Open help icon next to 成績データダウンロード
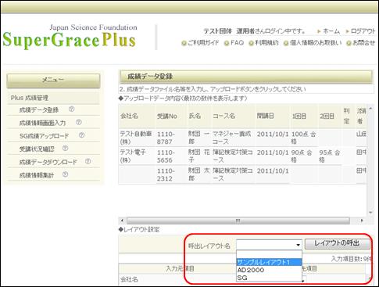The image size is (379, 287). tap(88, 161)
